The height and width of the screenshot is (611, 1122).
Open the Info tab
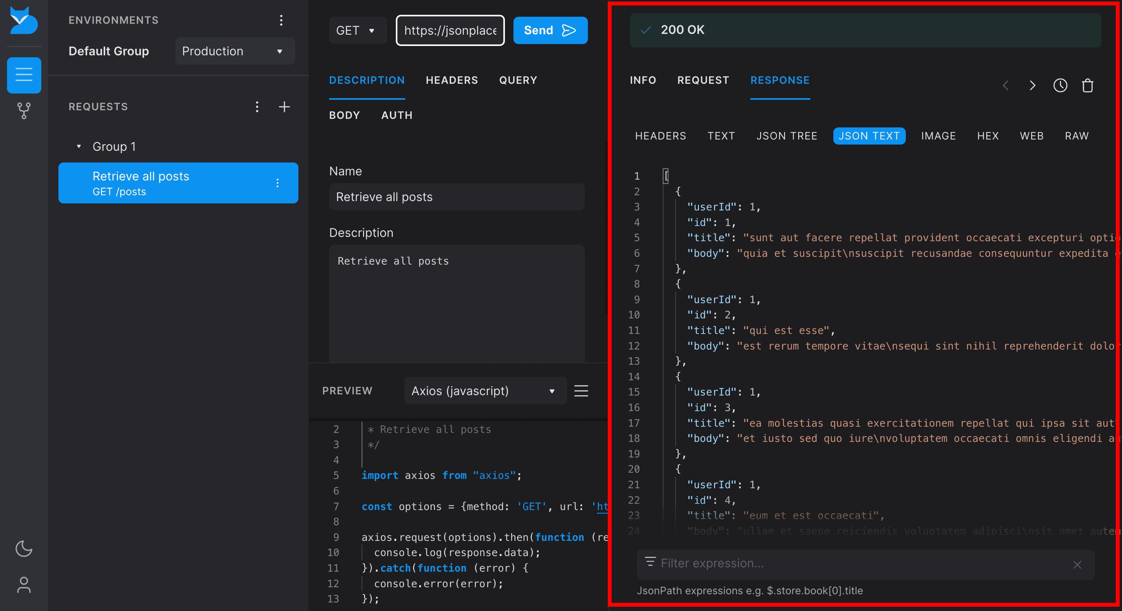tap(643, 80)
